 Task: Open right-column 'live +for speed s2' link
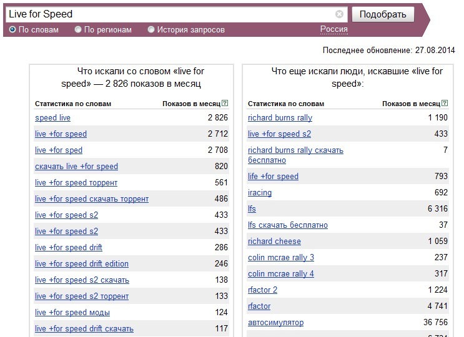point(279,134)
